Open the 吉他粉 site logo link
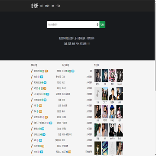156x156 pixels. (35, 6)
